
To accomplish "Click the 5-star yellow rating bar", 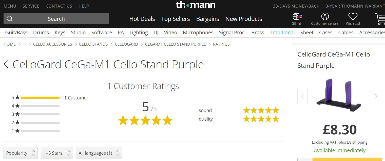I will (x=40, y=98).
